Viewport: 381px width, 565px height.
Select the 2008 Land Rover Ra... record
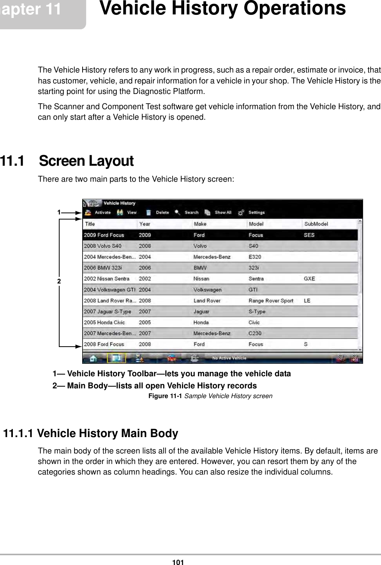[220, 301]
